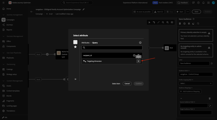The height and width of the screenshot is (120, 217).
Task: Open Journeys in sidebar
Action: pyautogui.click(x=10, y=25)
